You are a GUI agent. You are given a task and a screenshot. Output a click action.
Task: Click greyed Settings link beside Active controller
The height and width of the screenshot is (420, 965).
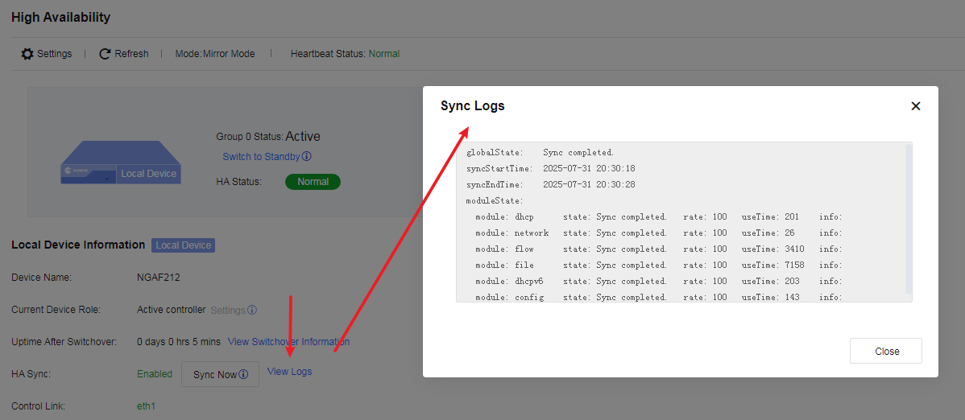point(228,310)
